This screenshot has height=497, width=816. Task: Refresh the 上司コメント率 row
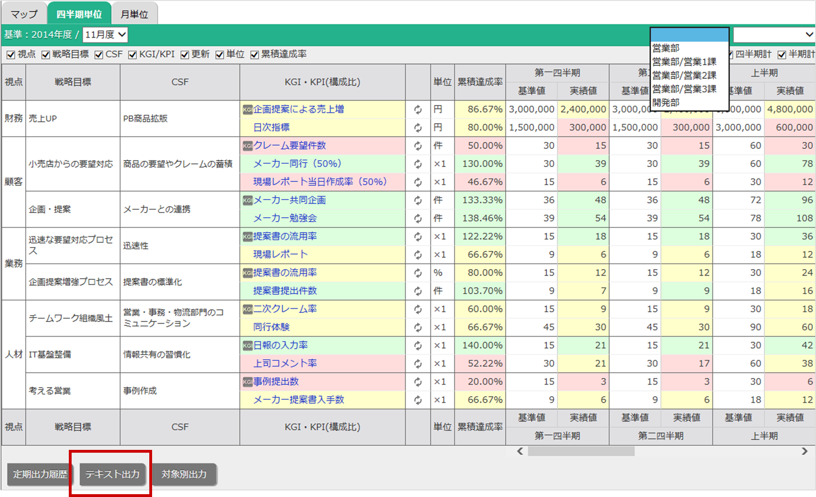418,363
